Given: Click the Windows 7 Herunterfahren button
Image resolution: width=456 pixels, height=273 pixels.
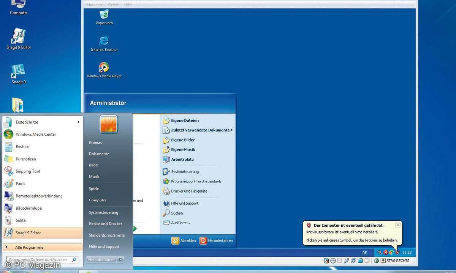Looking at the screenshot, I should pos(101,260).
